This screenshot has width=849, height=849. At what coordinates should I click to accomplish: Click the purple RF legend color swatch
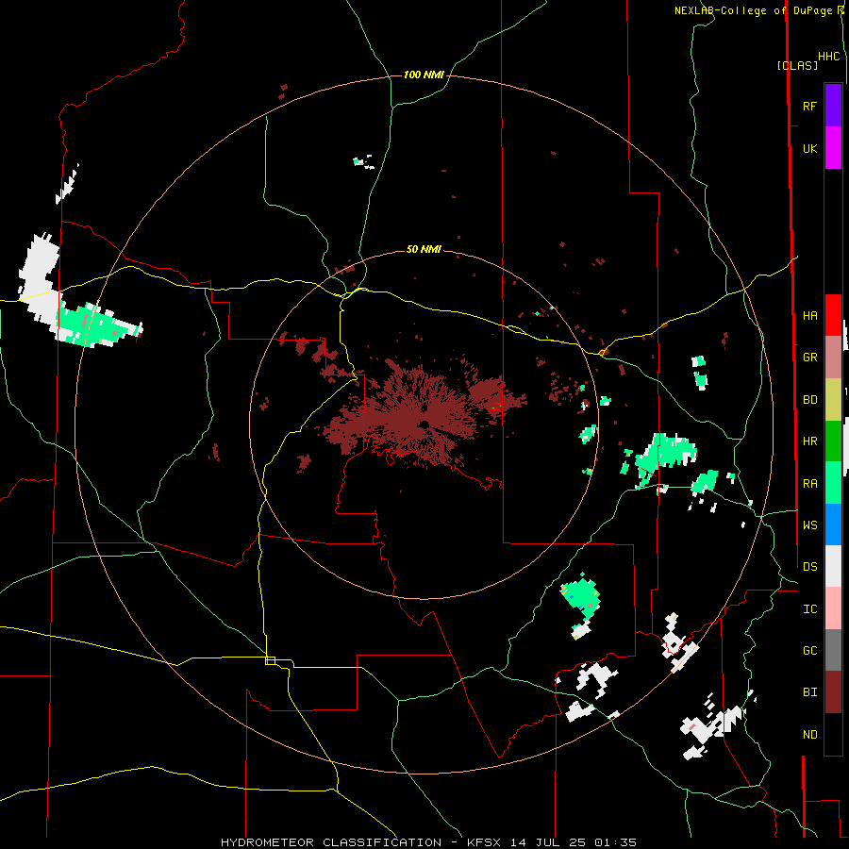coord(833,106)
